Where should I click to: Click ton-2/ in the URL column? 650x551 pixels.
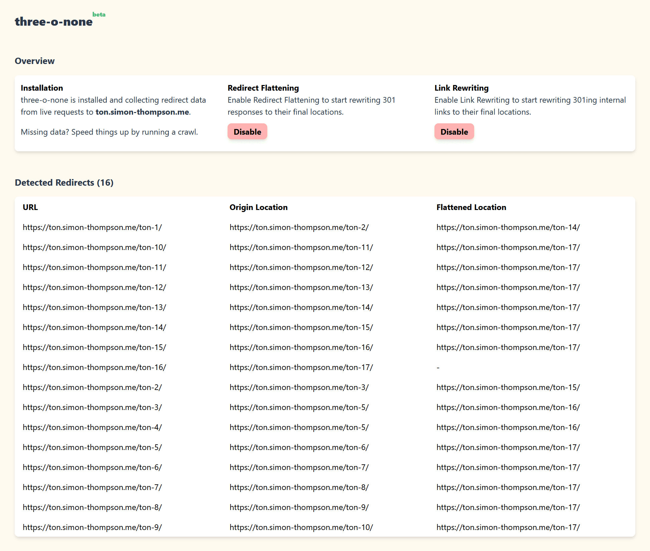pyautogui.click(x=92, y=387)
